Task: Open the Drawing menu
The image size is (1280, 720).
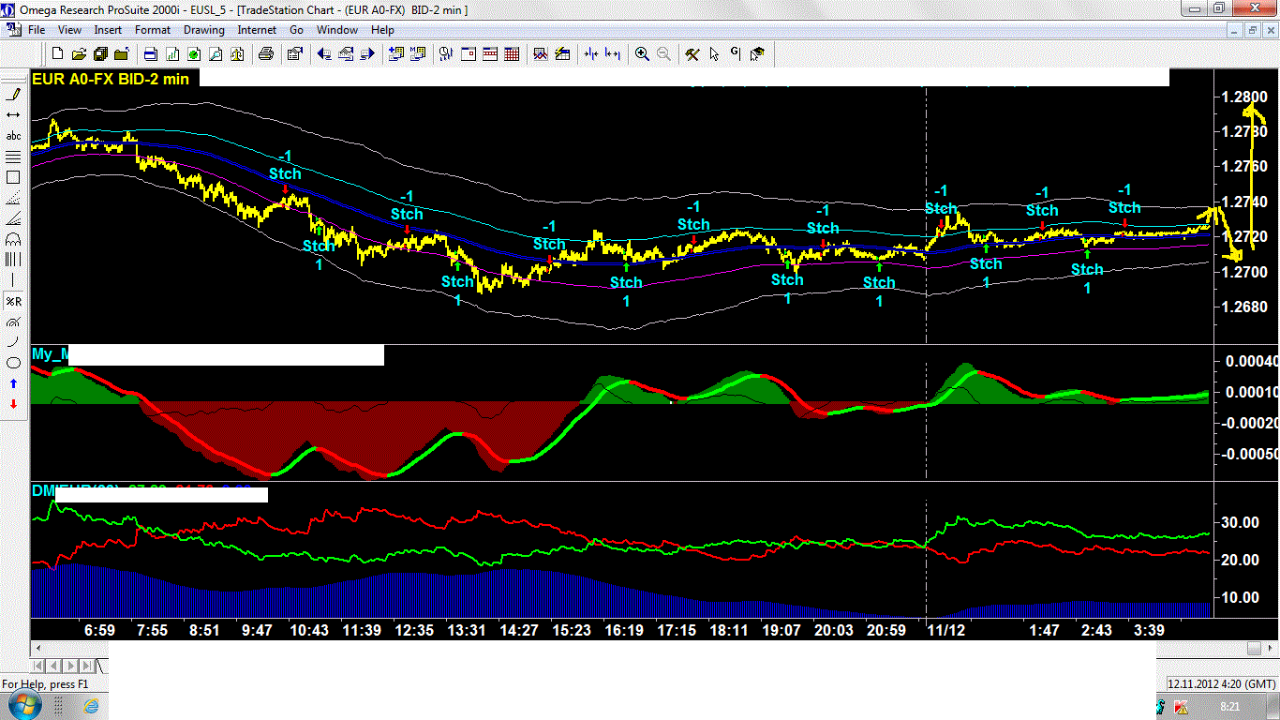Action: pos(203,30)
